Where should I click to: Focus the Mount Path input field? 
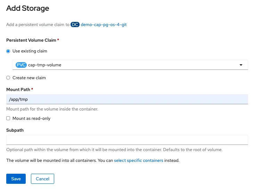point(127,99)
